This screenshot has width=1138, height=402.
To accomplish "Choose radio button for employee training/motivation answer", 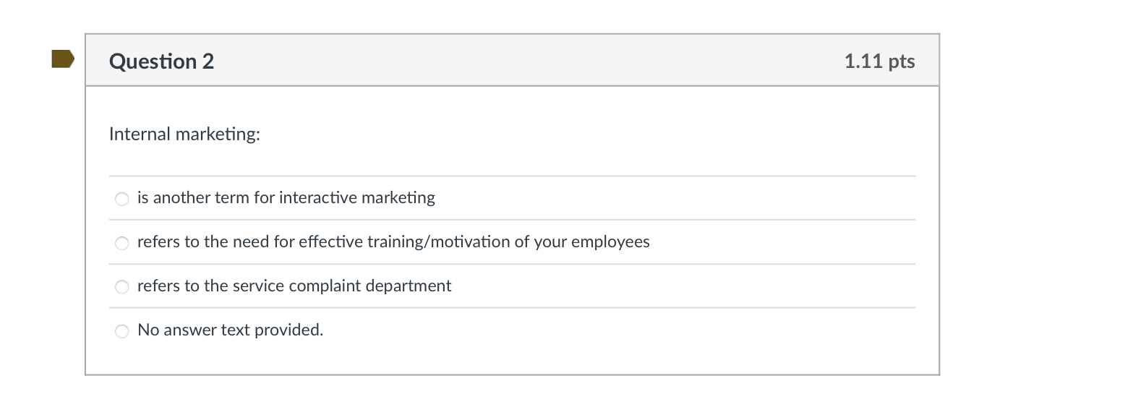I will [x=122, y=243].
